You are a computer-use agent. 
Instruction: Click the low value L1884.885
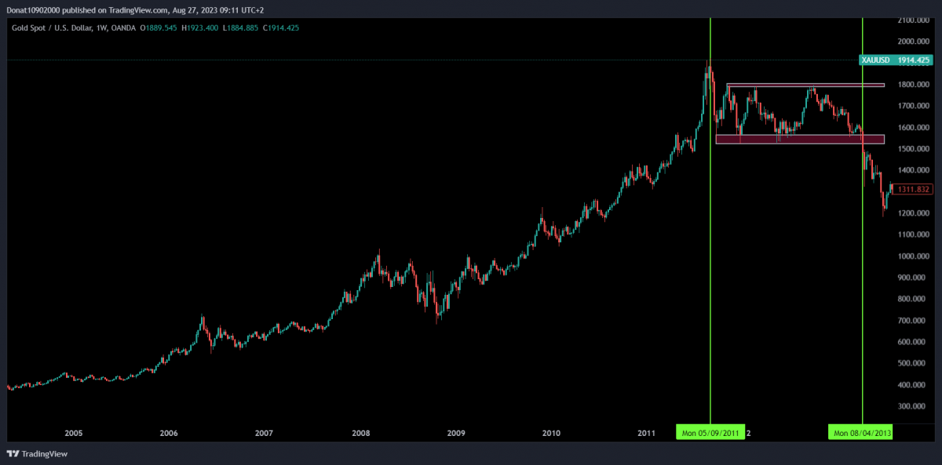point(240,28)
